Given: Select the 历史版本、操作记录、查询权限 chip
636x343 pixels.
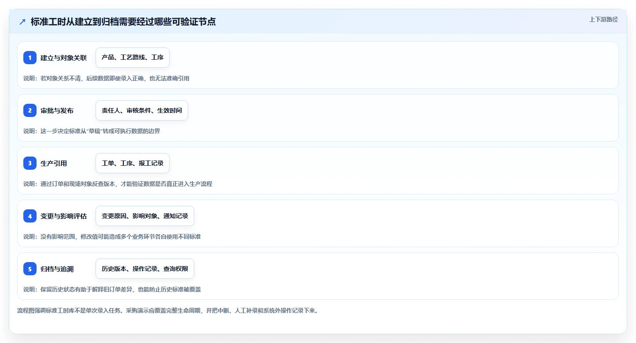Looking at the screenshot, I should point(145,269).
